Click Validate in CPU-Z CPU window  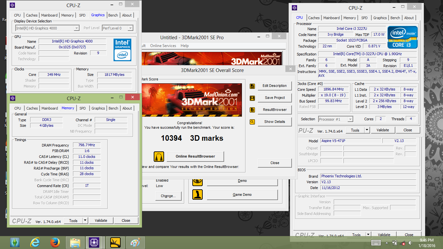pyautogui.click(x=383, y=130)
